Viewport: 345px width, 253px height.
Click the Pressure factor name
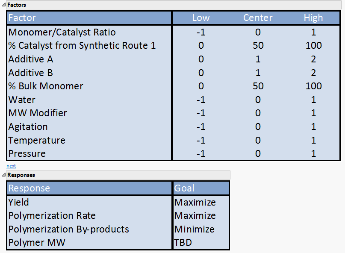pos(27,153)
